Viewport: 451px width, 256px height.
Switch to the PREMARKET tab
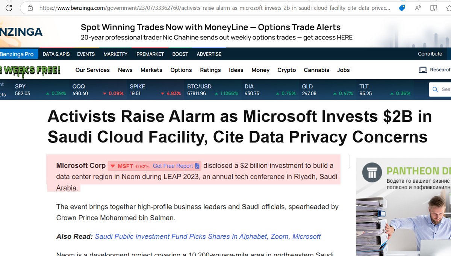(150, 54)
